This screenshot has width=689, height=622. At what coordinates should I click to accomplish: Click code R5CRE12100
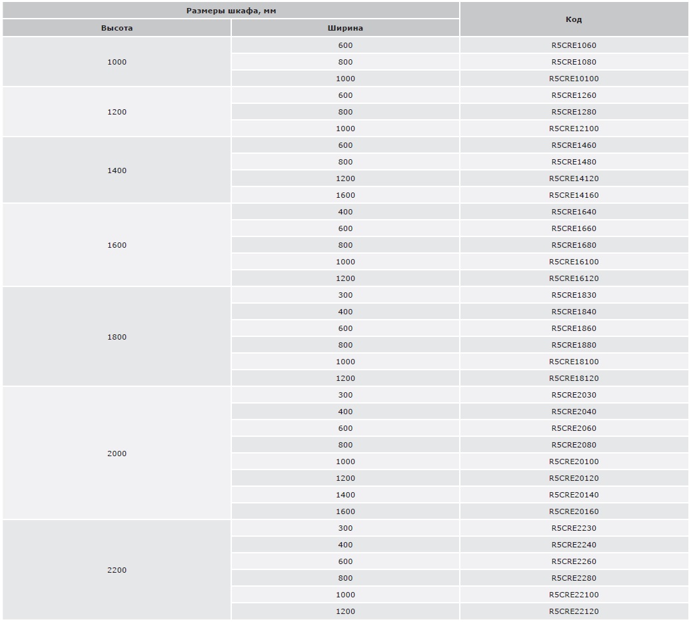(574, 129)
